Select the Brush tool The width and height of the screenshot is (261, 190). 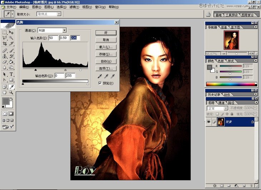[x=11, y=50]
